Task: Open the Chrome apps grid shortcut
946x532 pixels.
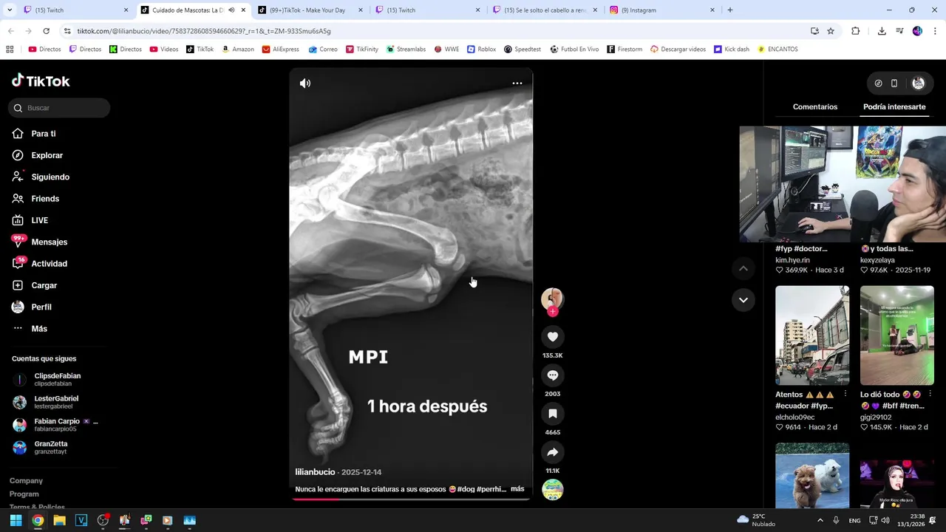Action: tap(10, 50)
